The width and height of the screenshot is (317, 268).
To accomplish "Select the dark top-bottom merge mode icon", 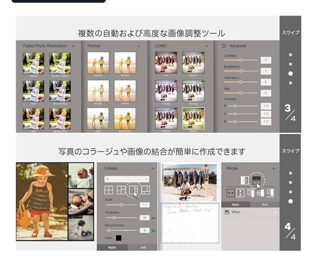I will click(257, 180).
